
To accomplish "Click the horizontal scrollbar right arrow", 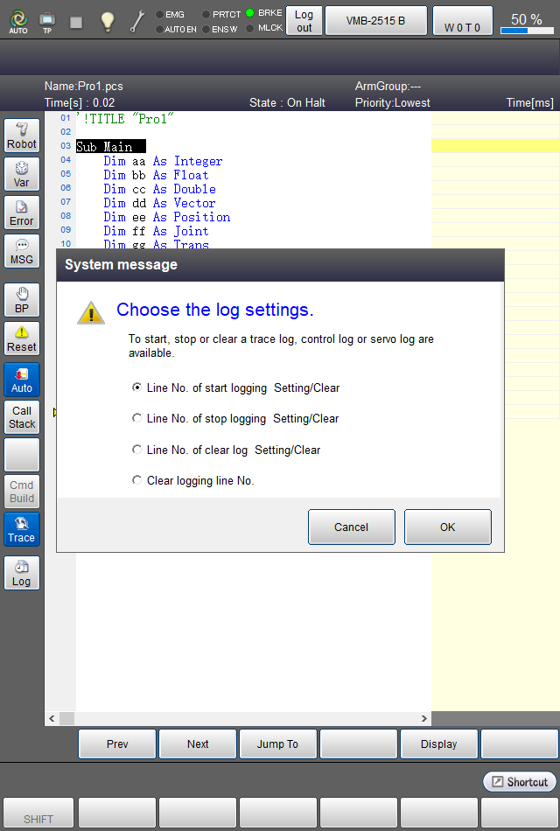I will [424, 719].
